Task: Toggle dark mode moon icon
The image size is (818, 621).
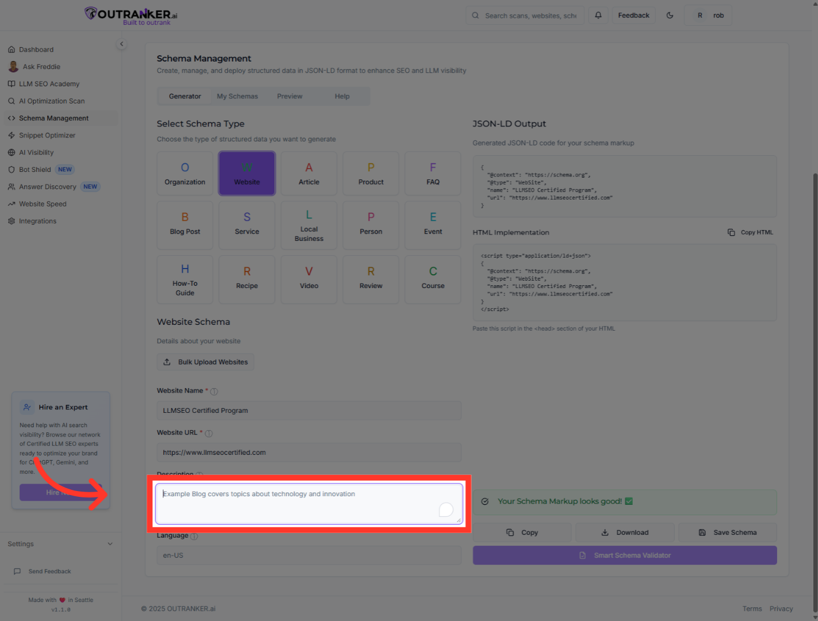Action: [670, 16]
